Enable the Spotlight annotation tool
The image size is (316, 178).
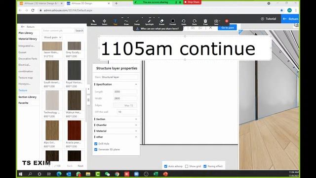pyautogui.click(x=149, y=22)
